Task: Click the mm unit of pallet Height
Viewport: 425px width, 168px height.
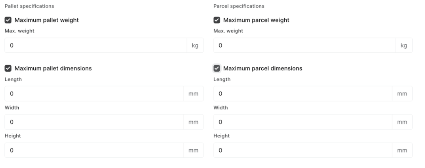Action: (x=193, y=151)
